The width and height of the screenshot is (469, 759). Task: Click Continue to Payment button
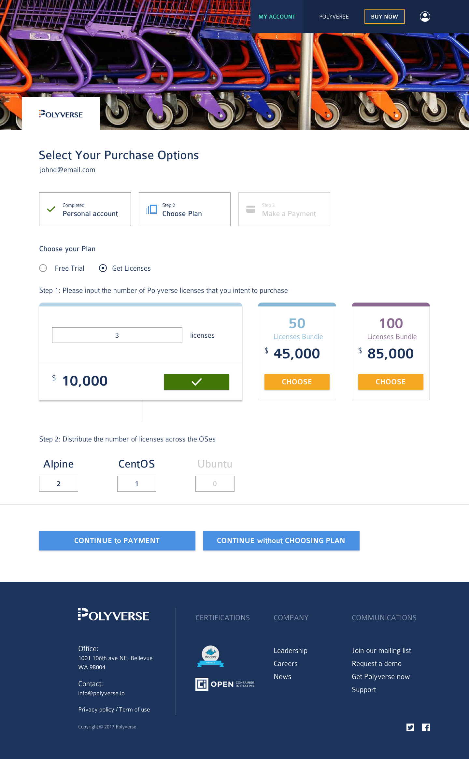[117, 540]
